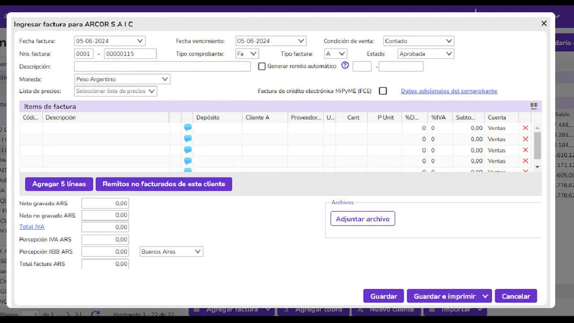This screenshot has width=574, height=323.
Task: Delete the first invoice item row
Action: pyautogui.click(x=525, y=128)
